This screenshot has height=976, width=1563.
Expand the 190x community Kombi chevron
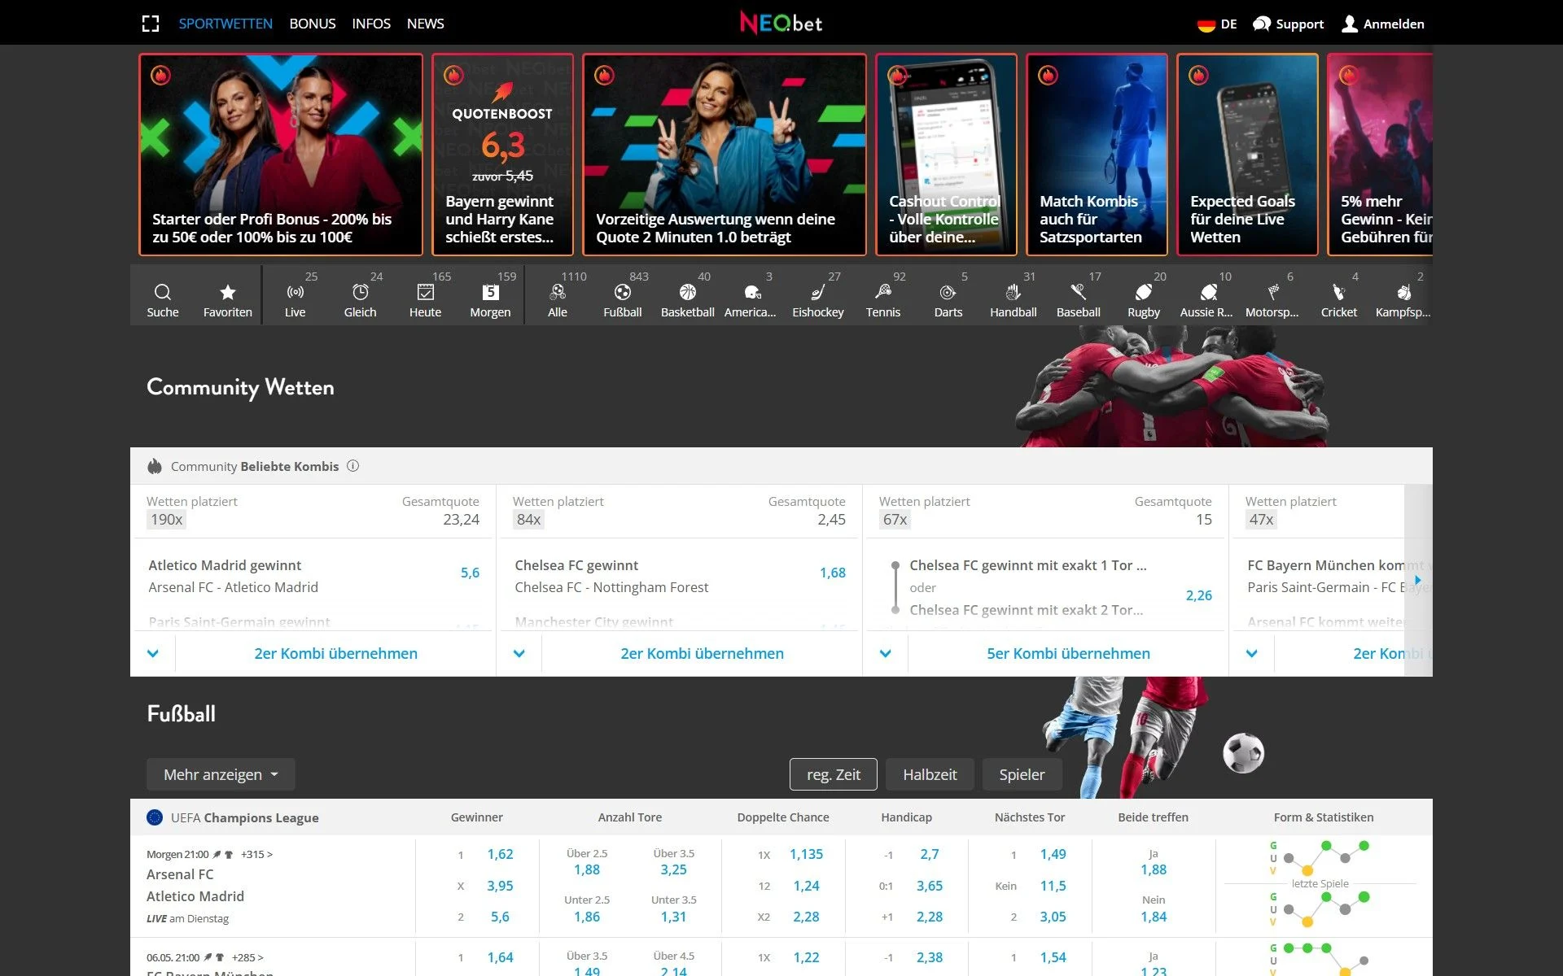click(153, 653)
